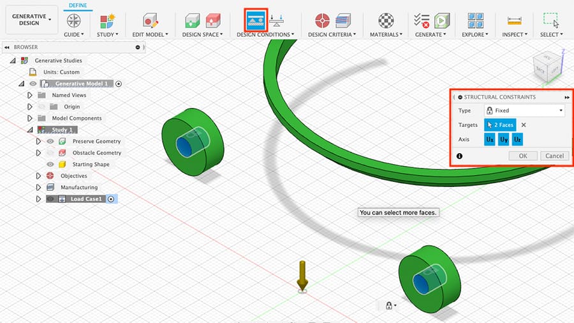
Task: Collapse the Study 1 node
Action: 31,130
